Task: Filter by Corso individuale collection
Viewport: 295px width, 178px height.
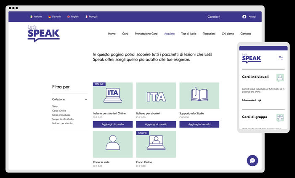Action: 61,115
